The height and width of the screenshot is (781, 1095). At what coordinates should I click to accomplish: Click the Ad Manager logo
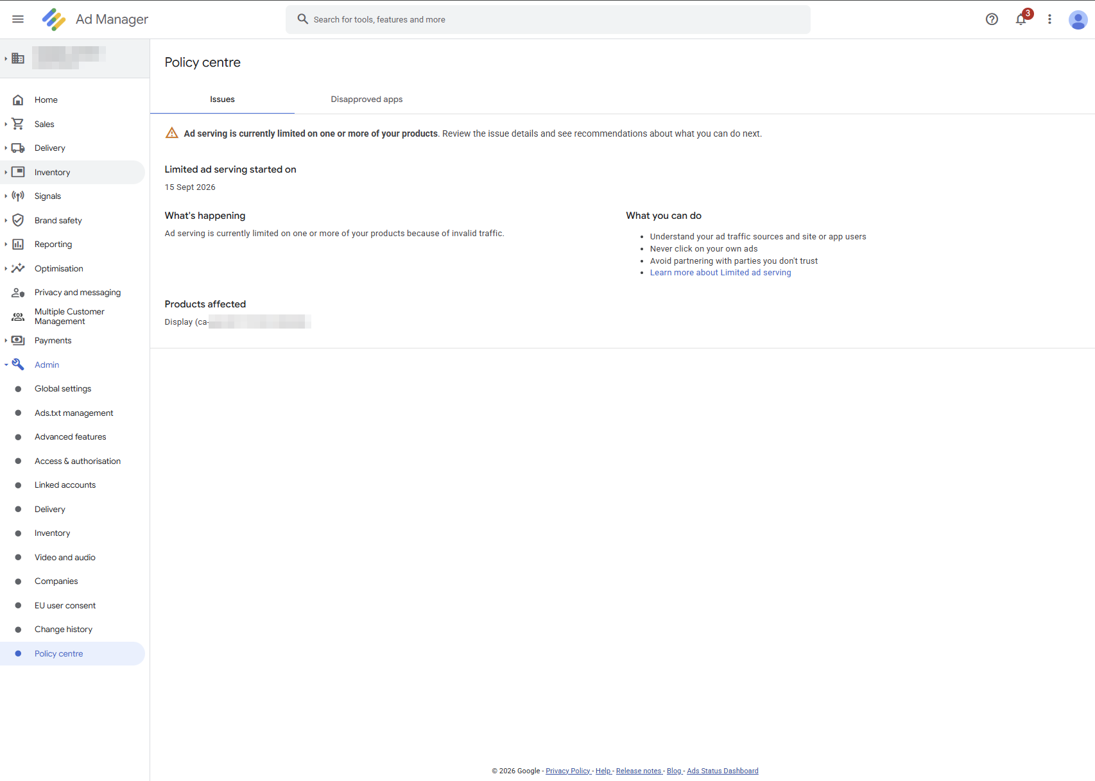tap(54, 19)
